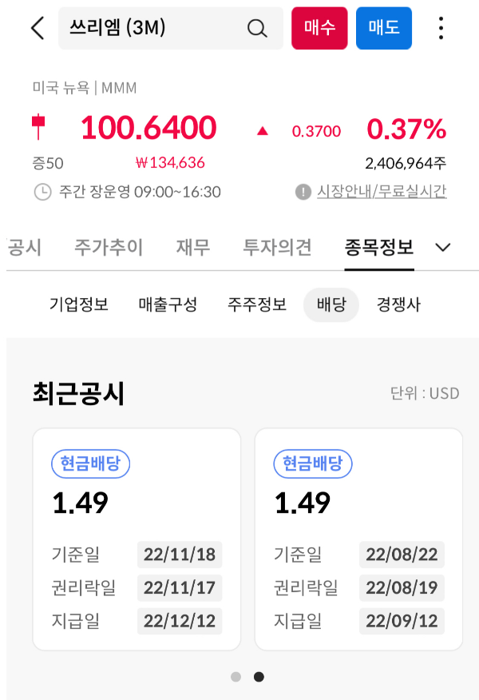Switch to the 재무 tab
Viewport: 479px width, 700px height.
tap(191, 248)
